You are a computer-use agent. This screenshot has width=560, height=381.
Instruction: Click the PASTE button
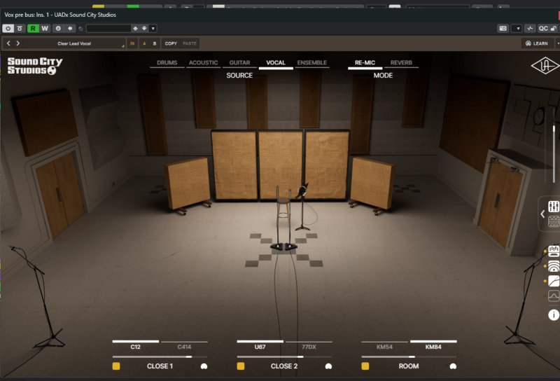pos(190,43)
